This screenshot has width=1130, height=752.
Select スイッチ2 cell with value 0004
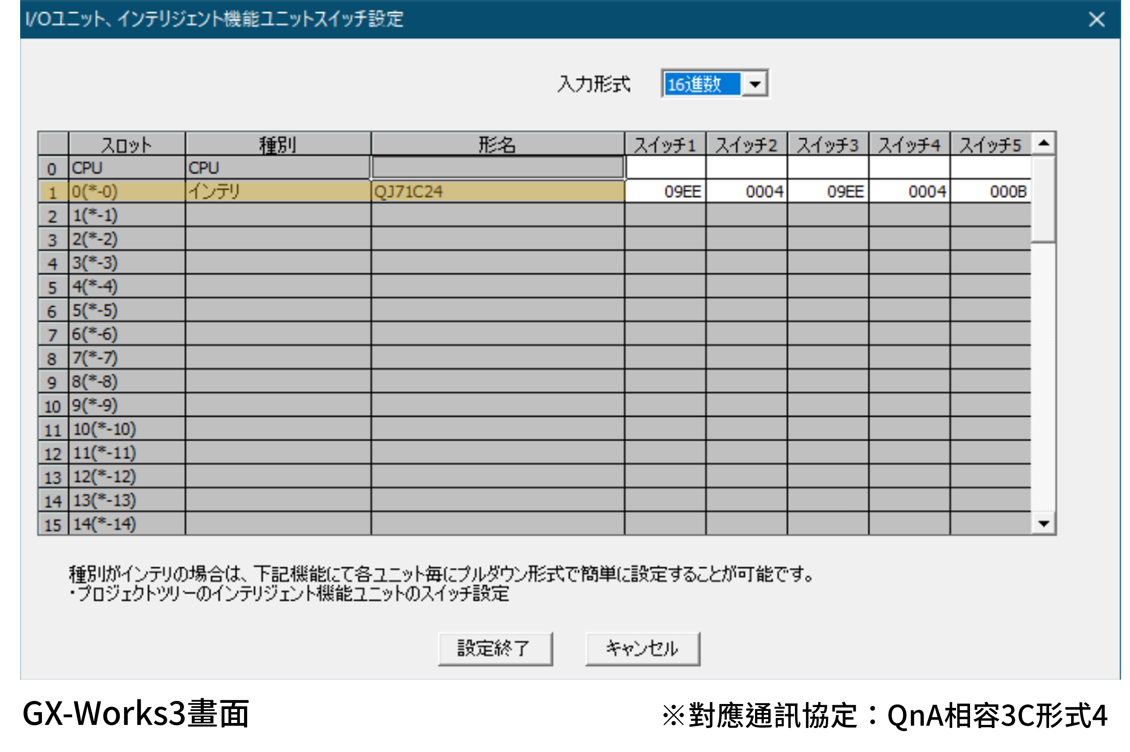[746, 192]
